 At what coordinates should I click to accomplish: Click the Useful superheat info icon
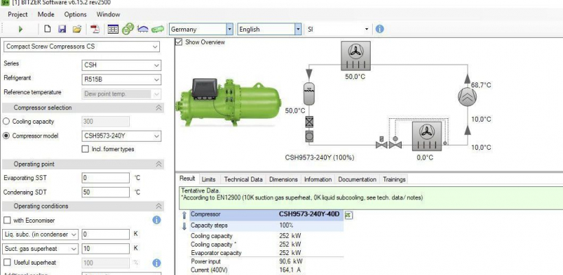coord(157,263)
